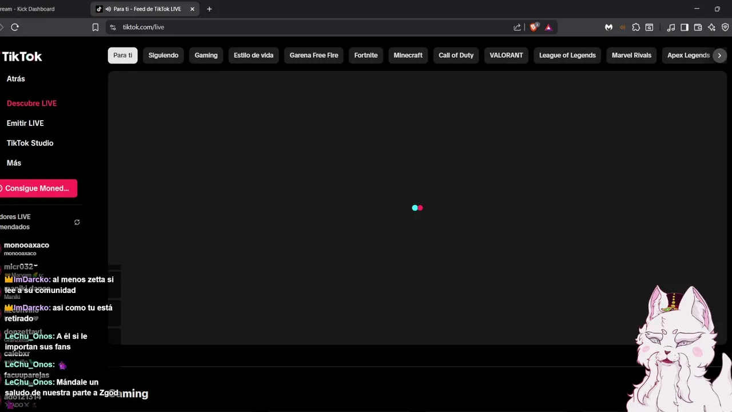Open the extensions puzzle-piece menu

[636, 27]
